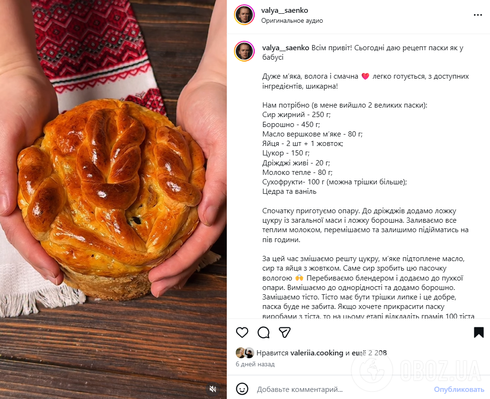The width and height of the screenshot is (490, 399).
Task: Click the header profile avatar of valya__saenko
Action: pyautogui.click(x=244, y=15)
